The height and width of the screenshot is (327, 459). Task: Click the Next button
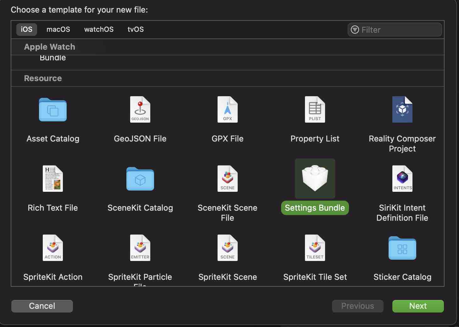[418, 306]
